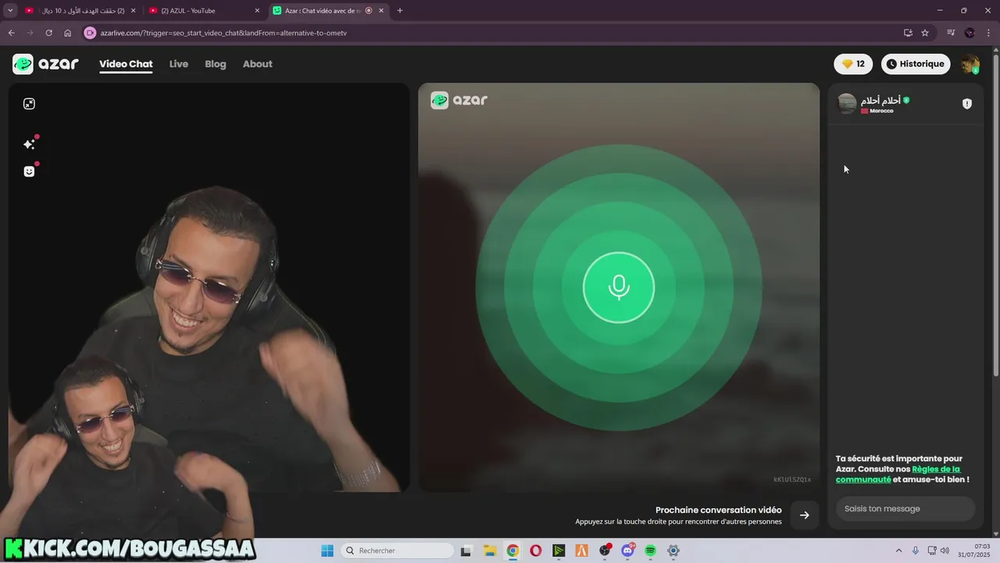Click the camera site permission icon in address bar
Screen dimensions: 1000x563
tap(90, 33)
